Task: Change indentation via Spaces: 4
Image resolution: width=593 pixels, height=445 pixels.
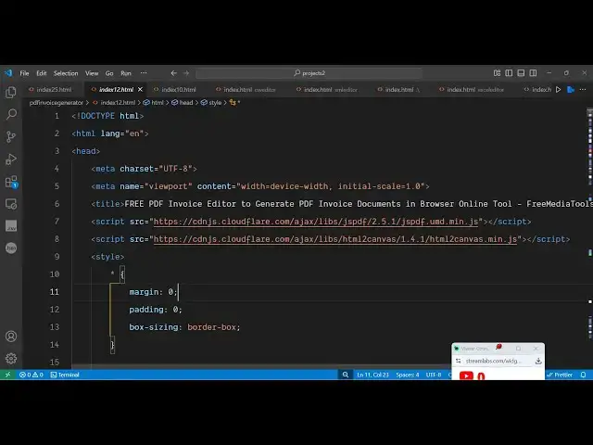Action: (408, 375)
